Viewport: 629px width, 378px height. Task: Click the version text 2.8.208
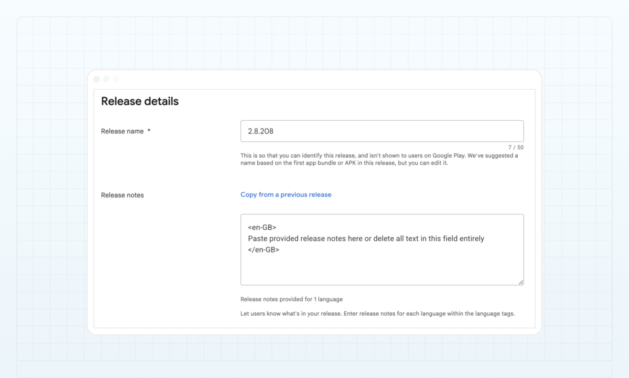pos(260,131)
